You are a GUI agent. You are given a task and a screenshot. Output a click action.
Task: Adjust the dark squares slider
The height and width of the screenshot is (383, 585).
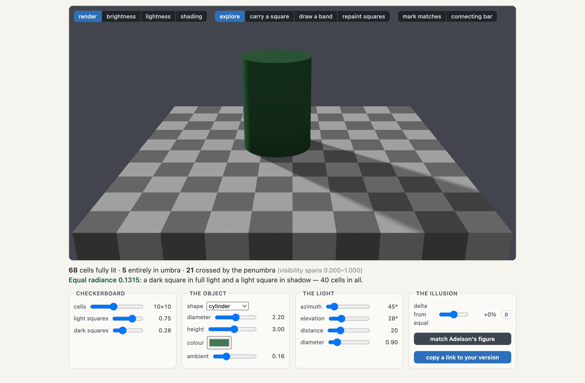point(128,331)
